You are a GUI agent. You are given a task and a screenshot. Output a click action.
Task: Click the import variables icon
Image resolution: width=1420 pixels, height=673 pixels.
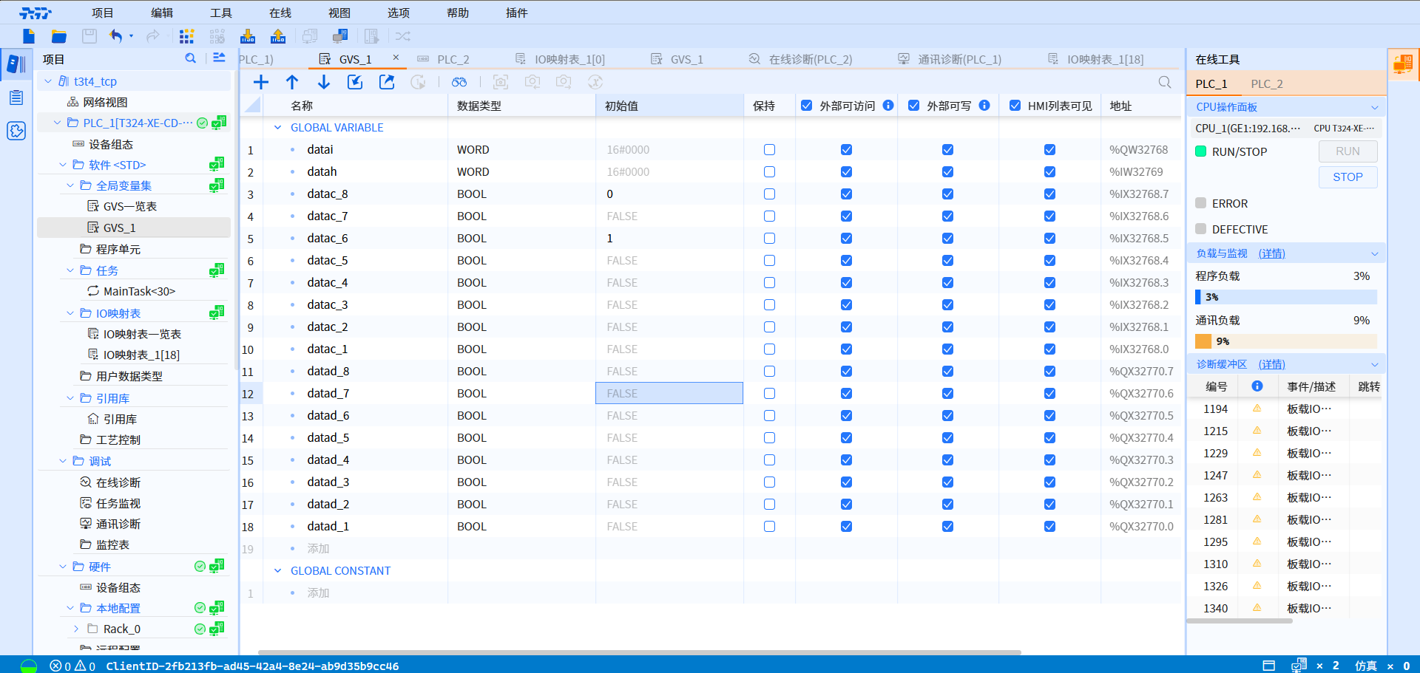coord(354,82)
